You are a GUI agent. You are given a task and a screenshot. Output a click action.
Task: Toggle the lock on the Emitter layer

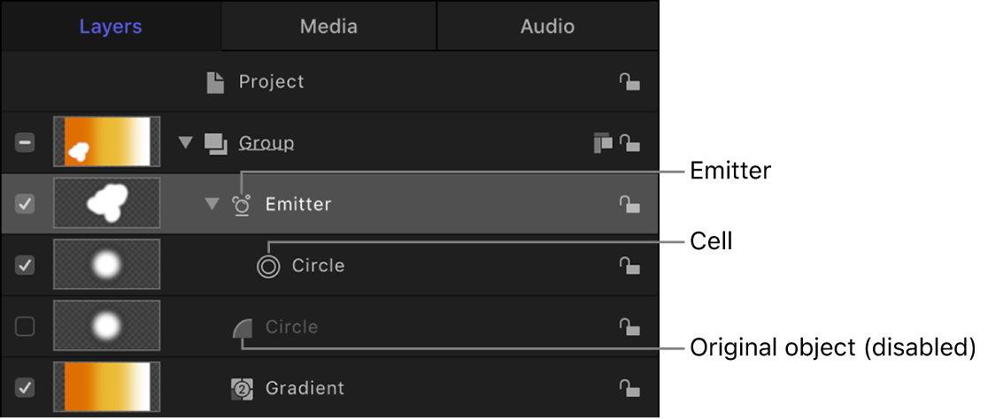coord(629,204)
